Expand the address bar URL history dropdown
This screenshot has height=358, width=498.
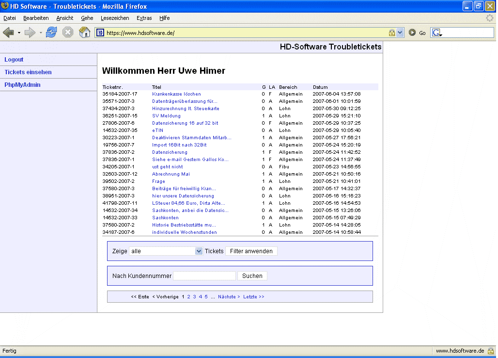(400, 33)
